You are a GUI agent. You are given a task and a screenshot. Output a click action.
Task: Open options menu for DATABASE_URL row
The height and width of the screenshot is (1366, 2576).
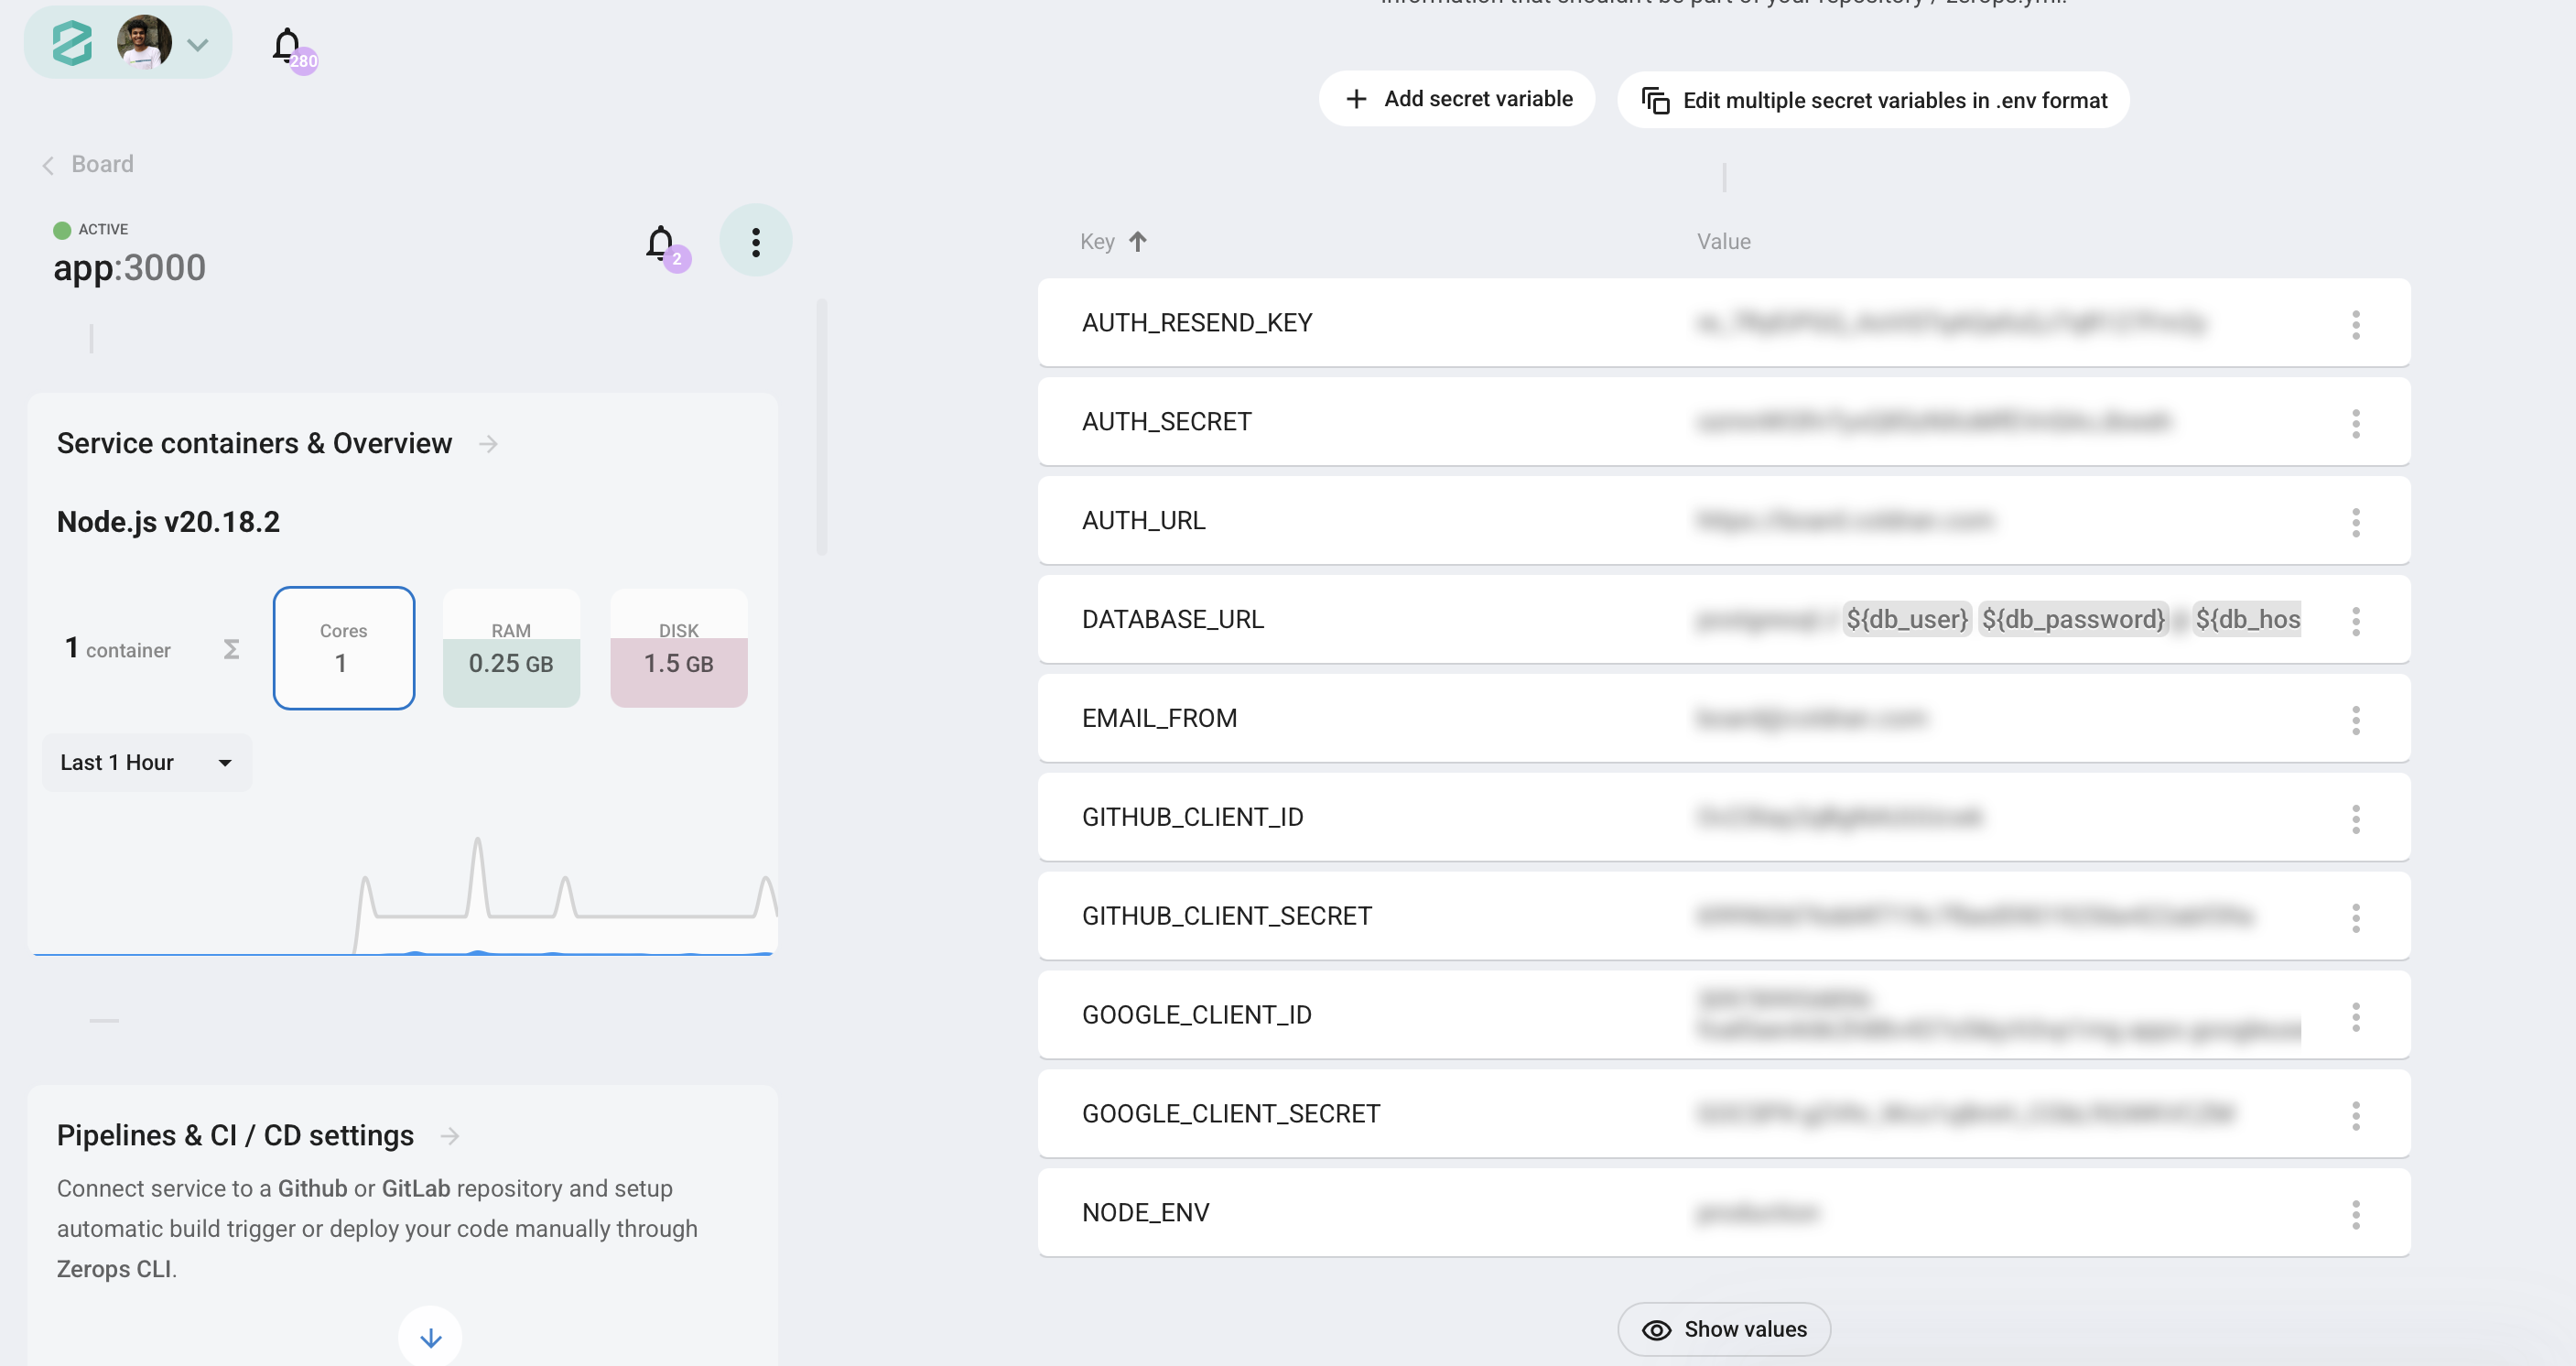tap(2355, 621)
